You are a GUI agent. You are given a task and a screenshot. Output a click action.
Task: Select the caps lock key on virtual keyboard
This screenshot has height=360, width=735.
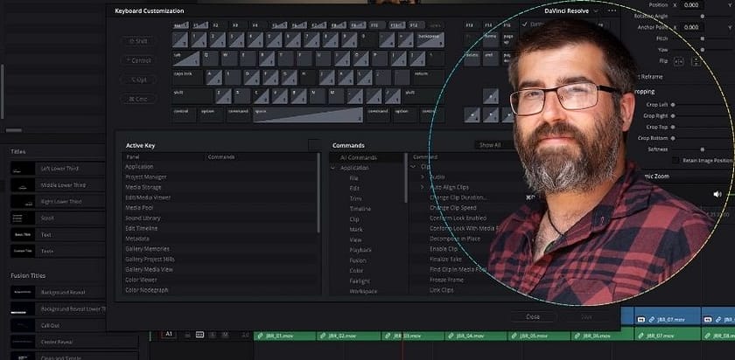pos(187,77)
